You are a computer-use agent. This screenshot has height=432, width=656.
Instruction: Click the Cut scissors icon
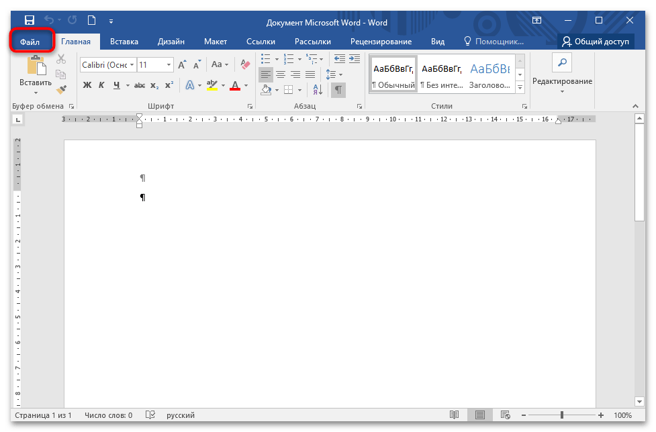click(61, 59)
